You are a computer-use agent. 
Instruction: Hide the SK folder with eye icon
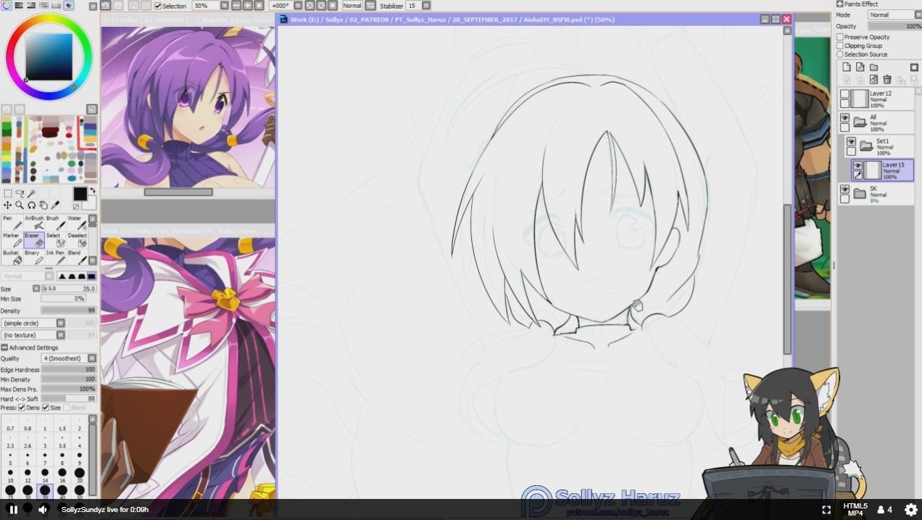coord(844,189)
